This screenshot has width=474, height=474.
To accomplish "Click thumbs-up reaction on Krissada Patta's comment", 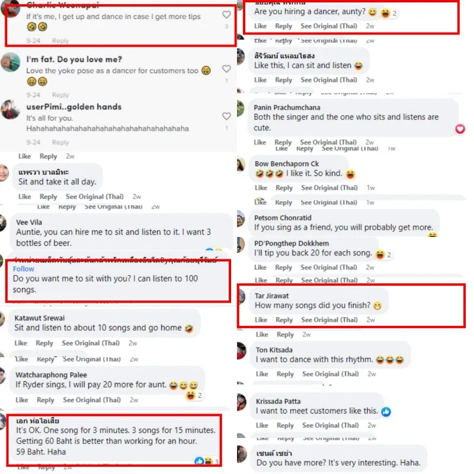I will pyautogui.click(x=386, y=411).
